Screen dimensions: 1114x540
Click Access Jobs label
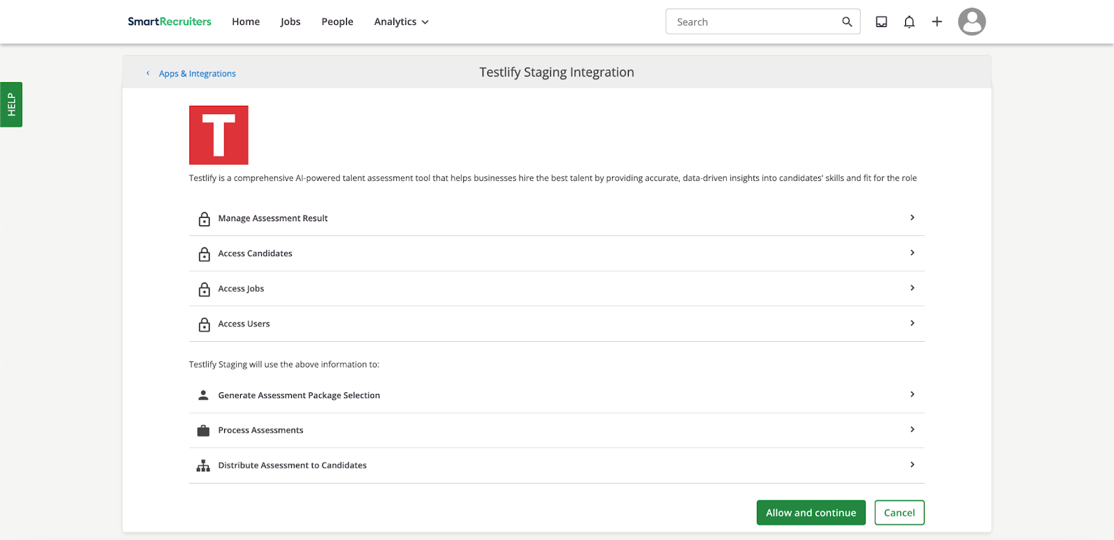pyautogui.click(x=241, y=289)
